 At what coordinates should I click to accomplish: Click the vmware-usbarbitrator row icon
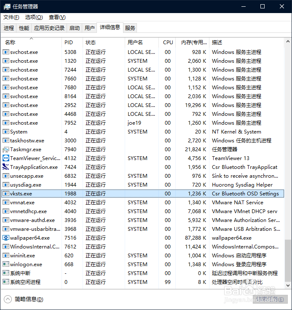(x=6, y=229)
